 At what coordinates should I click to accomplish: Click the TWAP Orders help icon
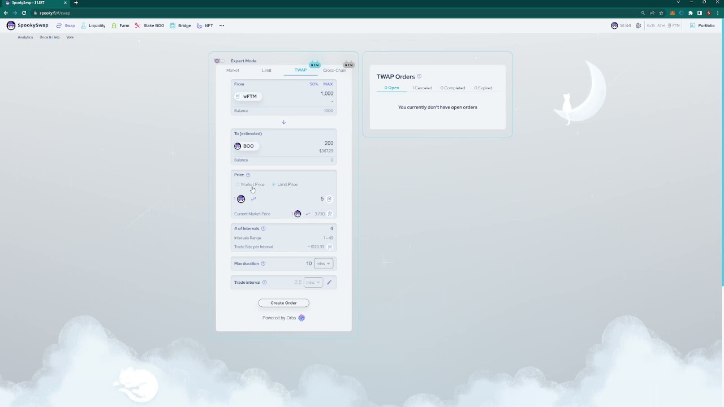point(419,77)
